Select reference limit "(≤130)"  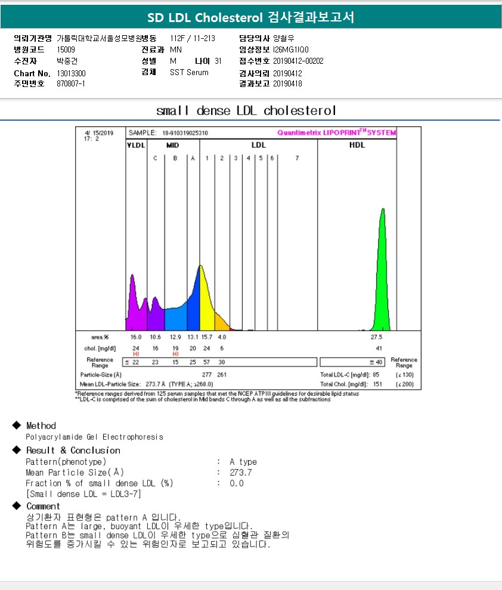pos(405,375)
